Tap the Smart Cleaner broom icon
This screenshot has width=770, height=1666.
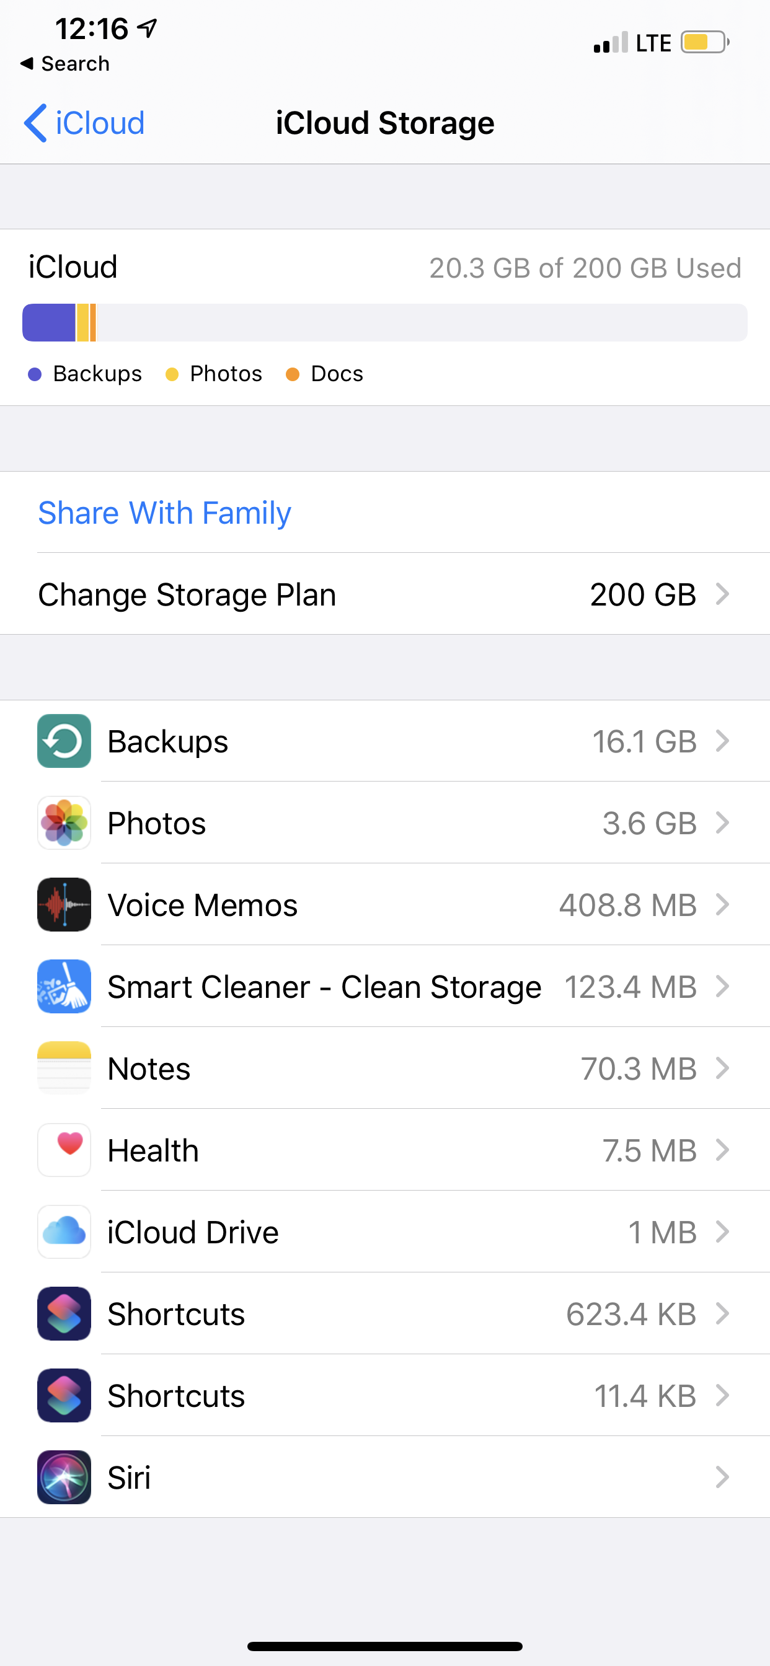click(63, 986)
